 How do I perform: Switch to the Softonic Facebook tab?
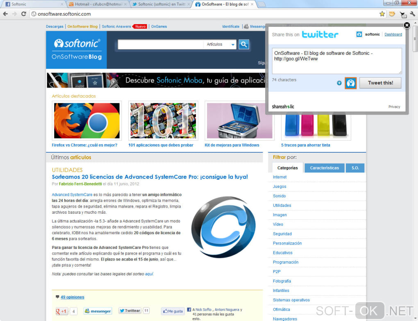pos(33,4)
